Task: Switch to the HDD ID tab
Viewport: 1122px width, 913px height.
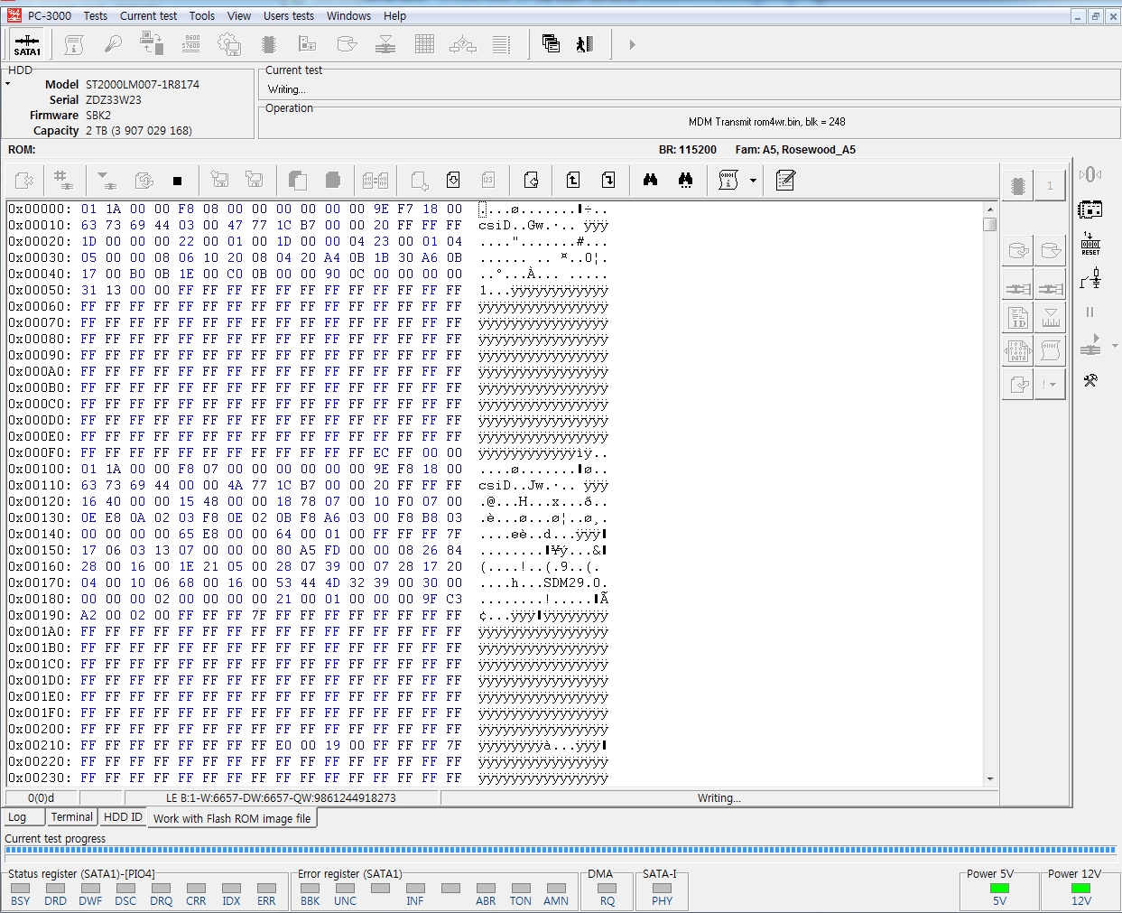Action: coord(123,817)
